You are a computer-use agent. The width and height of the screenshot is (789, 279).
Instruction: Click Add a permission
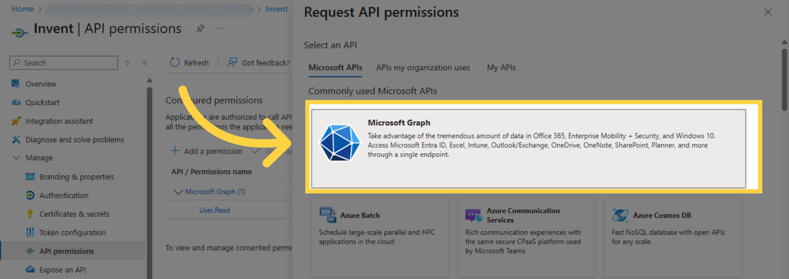(x=206, y=151)
